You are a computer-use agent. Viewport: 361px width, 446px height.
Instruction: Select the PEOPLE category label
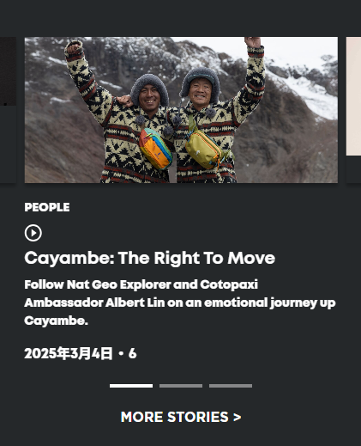tap(47, 207)
